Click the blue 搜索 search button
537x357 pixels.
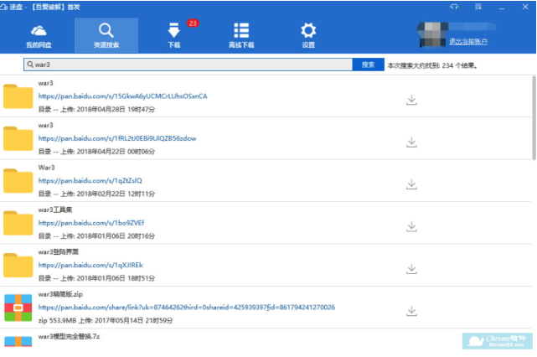click(x=368, y=65)
